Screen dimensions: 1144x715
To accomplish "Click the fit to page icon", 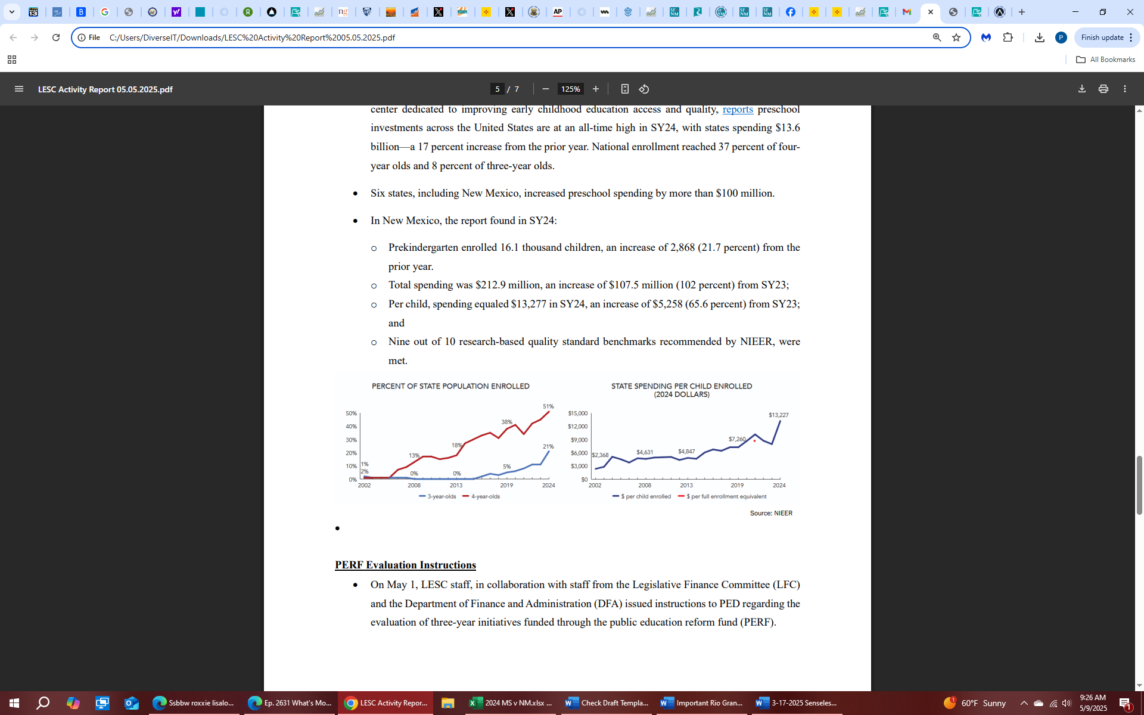I will 624,89.
